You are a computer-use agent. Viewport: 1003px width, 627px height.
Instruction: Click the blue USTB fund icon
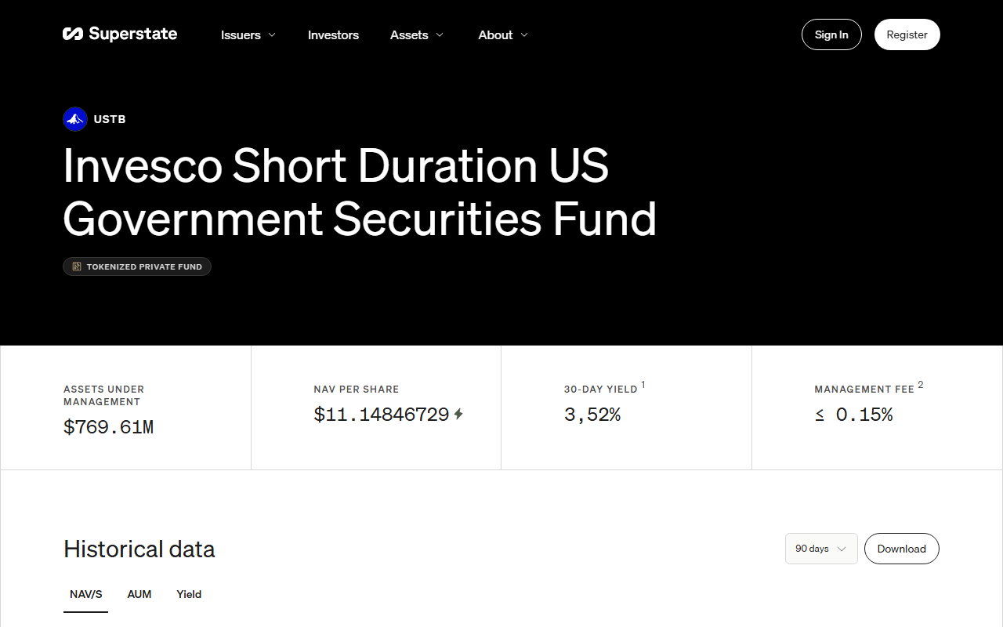pyautogui.click(x=75, y=119)
